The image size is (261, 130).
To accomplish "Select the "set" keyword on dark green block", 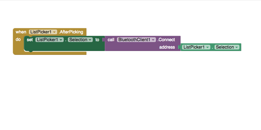I will click(30, 40).
